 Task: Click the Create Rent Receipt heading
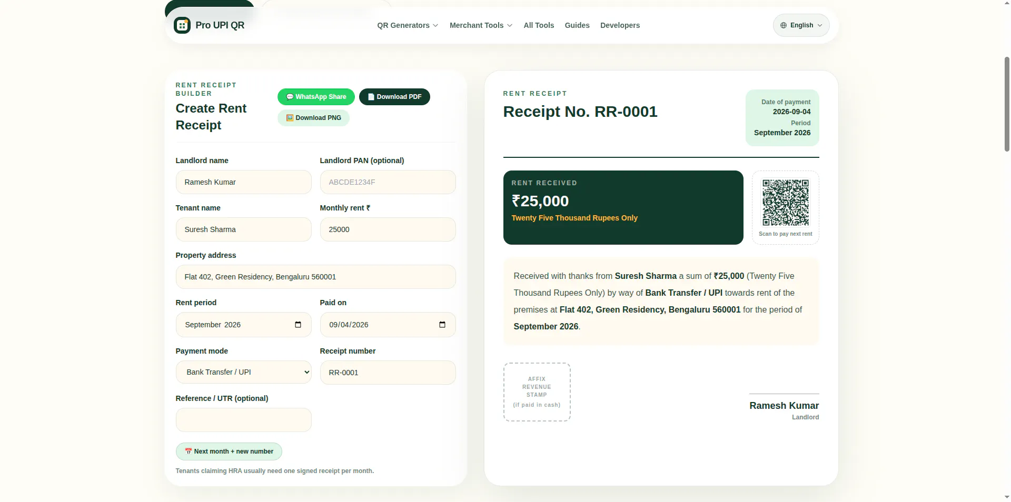211,117
